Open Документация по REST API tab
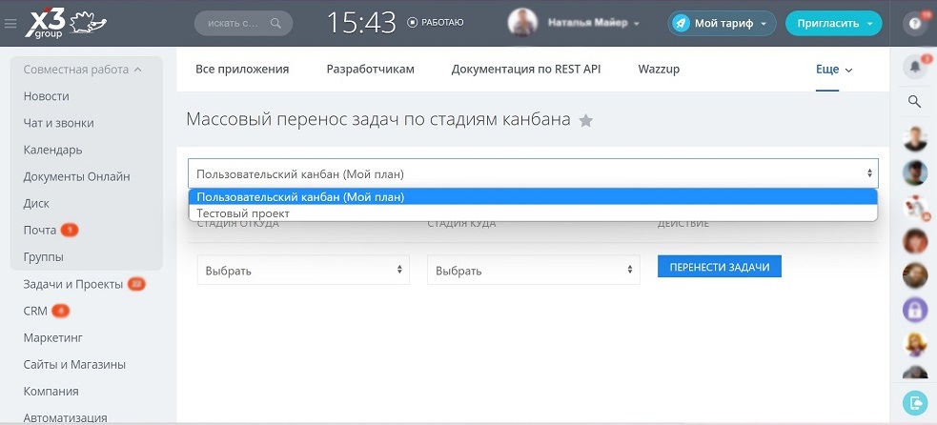Screen dimensions: 937x425 pyautogui.click(x=526, y=70)
